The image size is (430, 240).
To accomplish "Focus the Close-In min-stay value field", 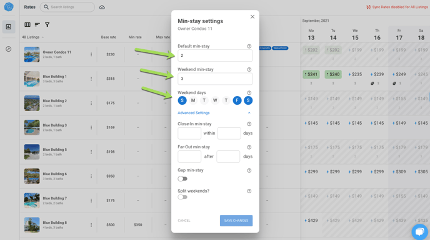I will tap(189, 133).
